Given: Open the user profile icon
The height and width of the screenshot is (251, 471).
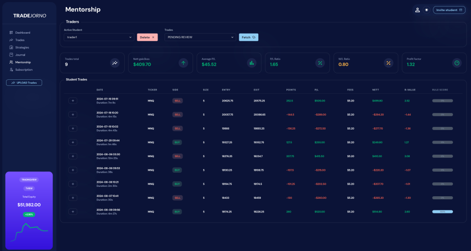Looking at the screenshot, I should click(x=417, y=10).
